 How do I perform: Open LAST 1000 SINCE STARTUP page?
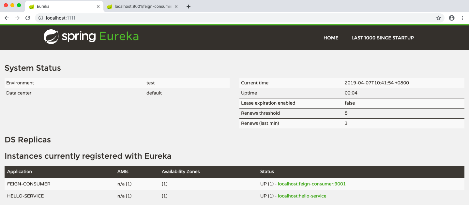point(383,38)
